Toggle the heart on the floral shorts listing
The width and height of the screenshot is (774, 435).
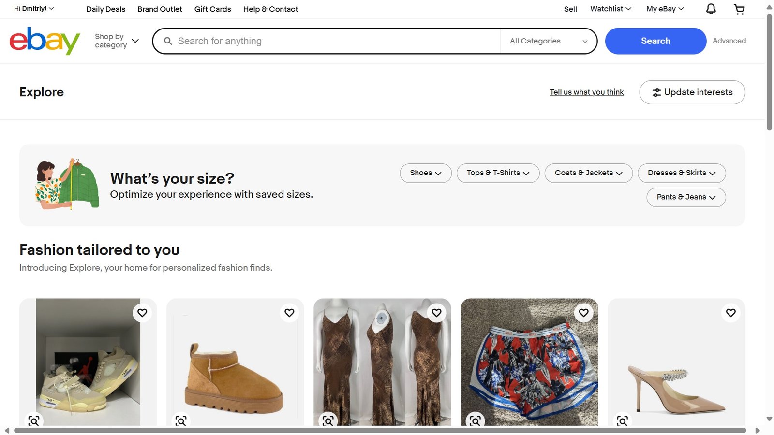pyautogui.click(x=583, y=313)
